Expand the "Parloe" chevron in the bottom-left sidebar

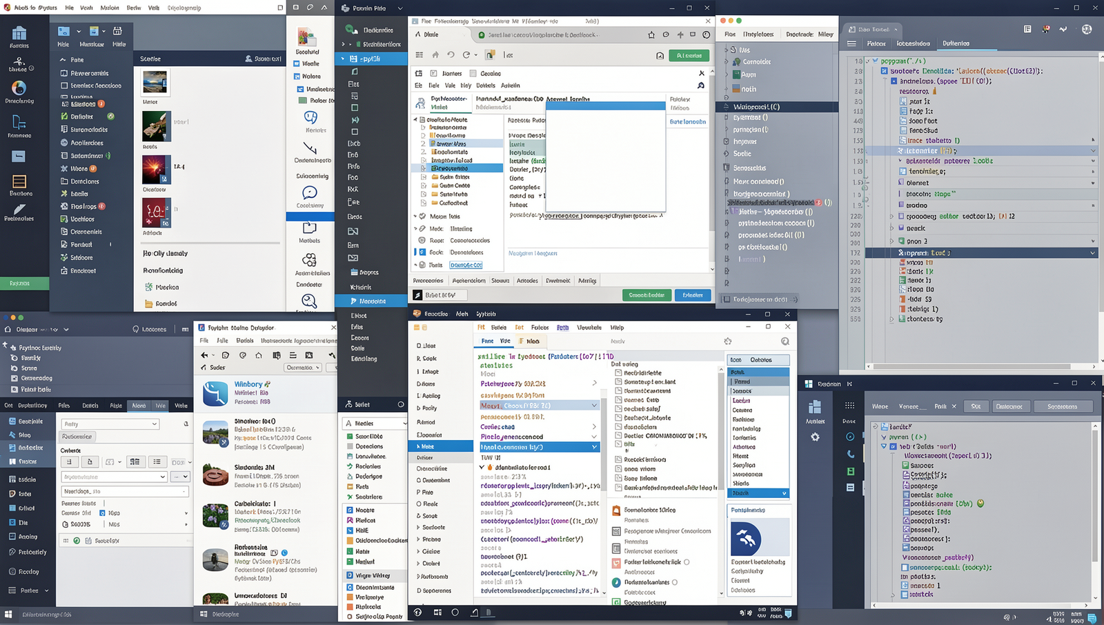click(x=47, y=591)
